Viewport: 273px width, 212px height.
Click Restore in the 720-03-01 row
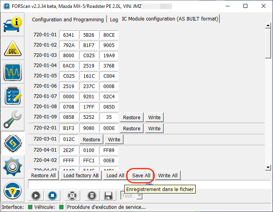92,139
